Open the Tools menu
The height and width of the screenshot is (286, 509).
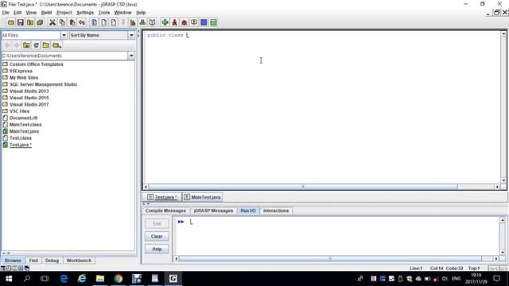(104, 13)
